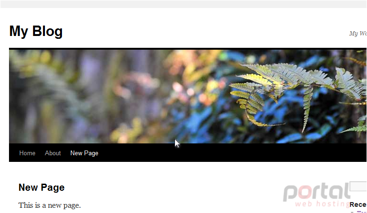The height and width of the screenshot is (213, 367).
Task: Open the purple link under Recent heading
Action: click(362, 212)
